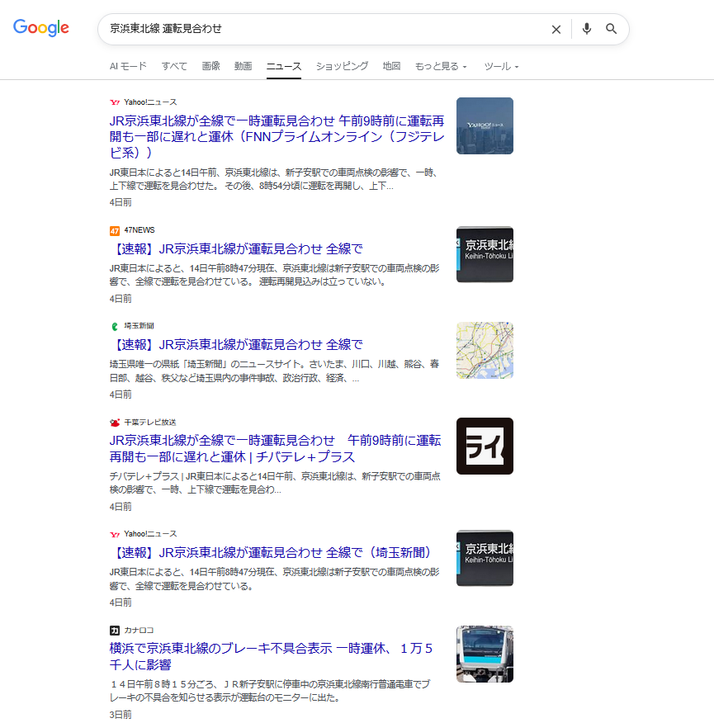Click the map thumbnail of 埼玉新聞 article
The image size is (714, 723).
(x=485, y=350)
